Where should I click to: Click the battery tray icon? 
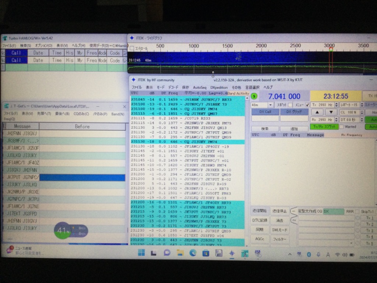pyautogui.click(x=352, y=255)
